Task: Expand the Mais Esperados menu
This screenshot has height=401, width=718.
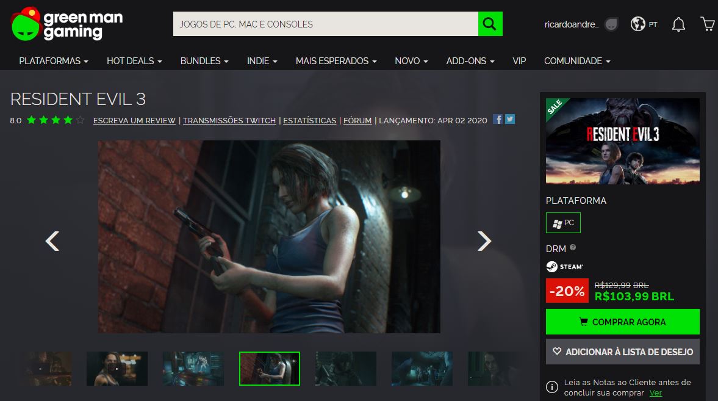Action: point(336,61)
